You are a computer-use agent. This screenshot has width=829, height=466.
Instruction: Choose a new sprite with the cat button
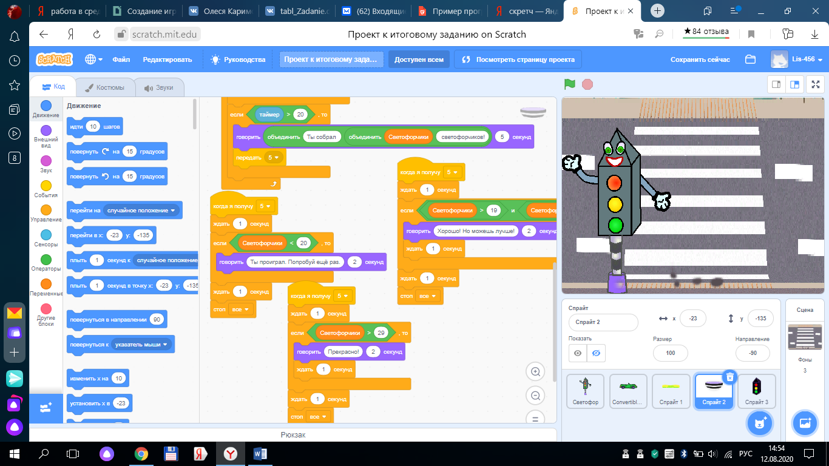pyautogui.click(x=759, y=423)
